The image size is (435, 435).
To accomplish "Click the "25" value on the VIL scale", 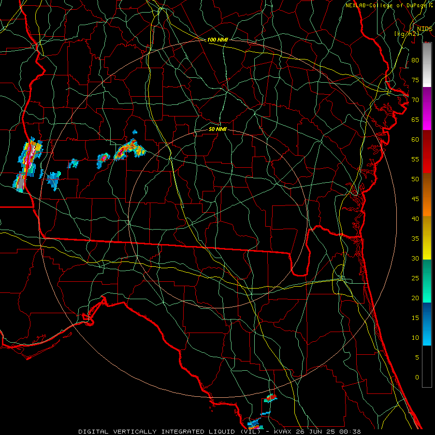I will [415, 278].
